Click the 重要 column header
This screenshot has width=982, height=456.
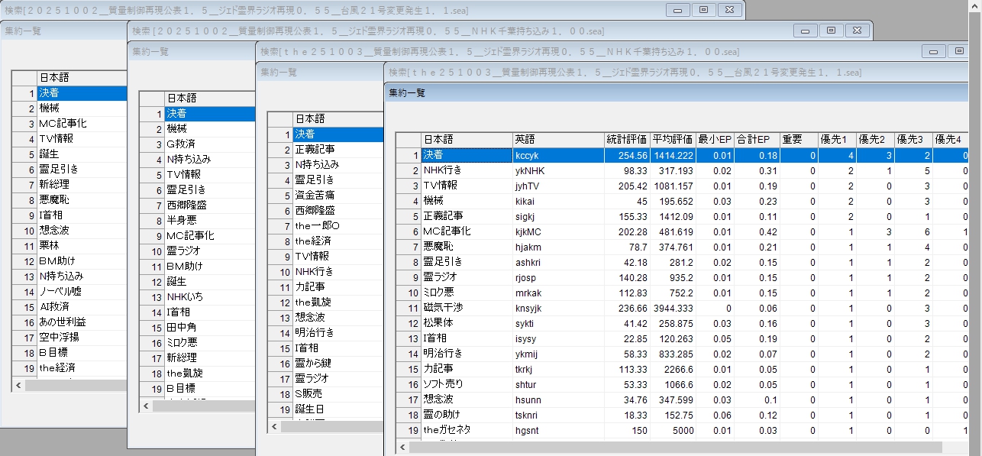click(798, 140)
